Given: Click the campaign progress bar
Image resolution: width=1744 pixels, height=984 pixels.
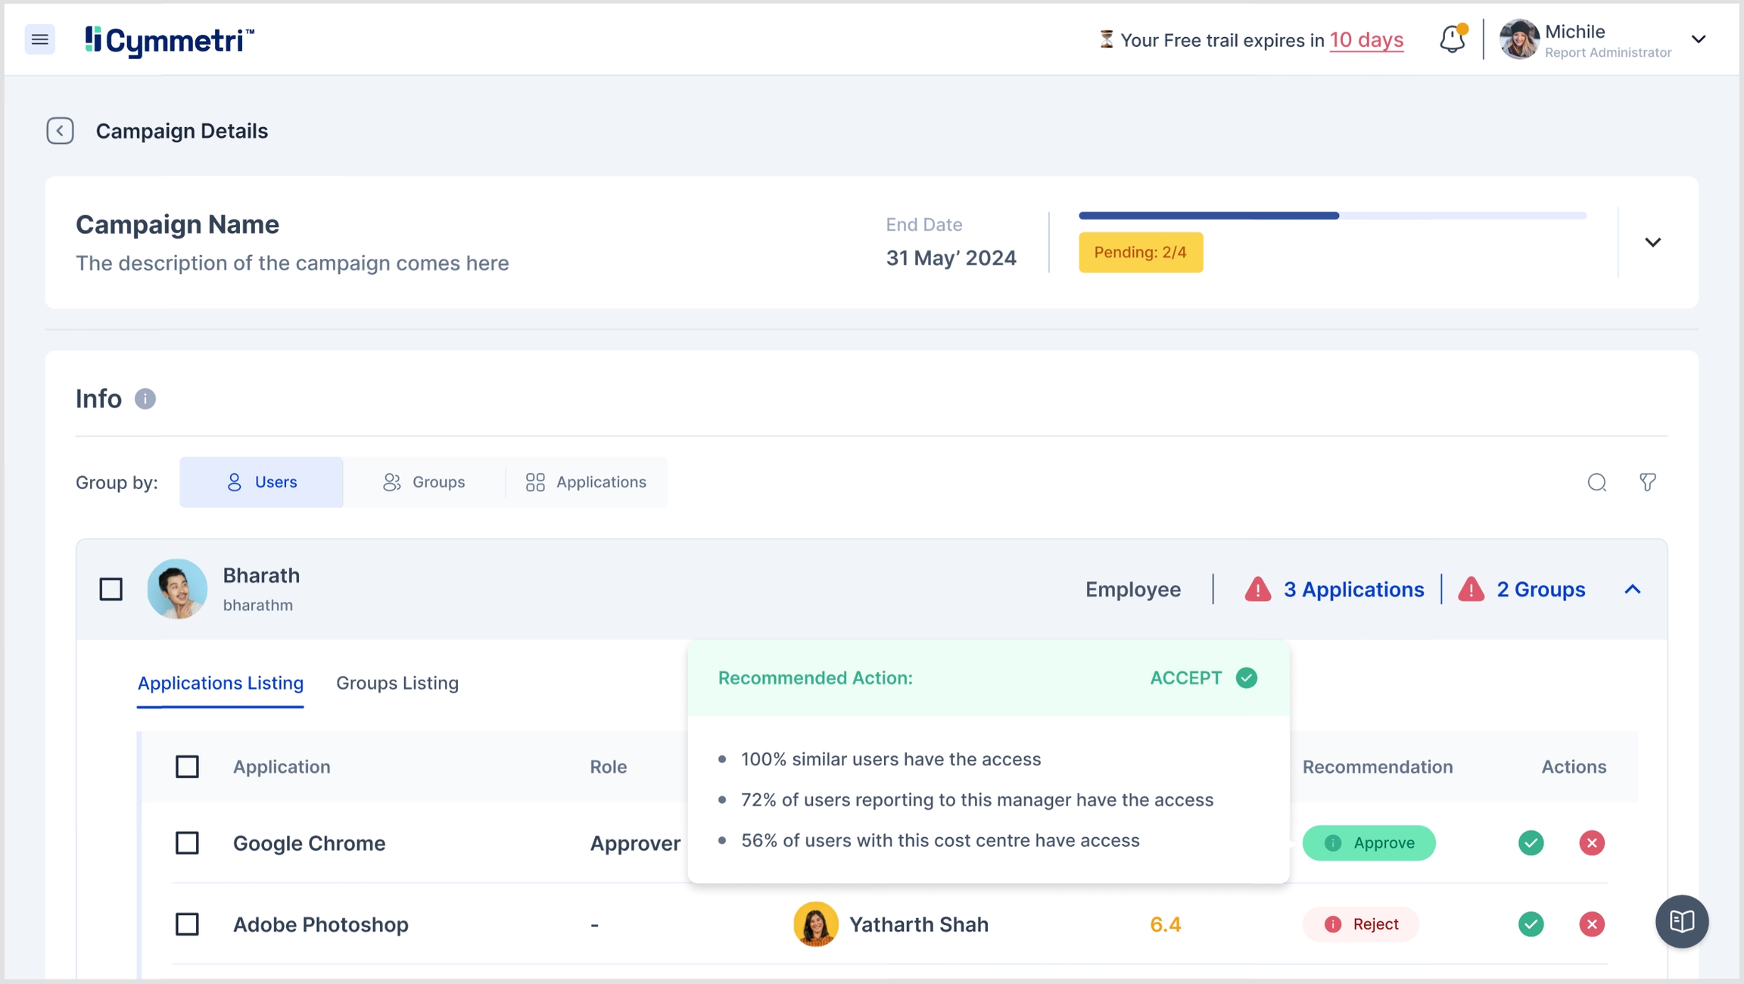Looking at the screenshot, I should [x=1332, y=216].
